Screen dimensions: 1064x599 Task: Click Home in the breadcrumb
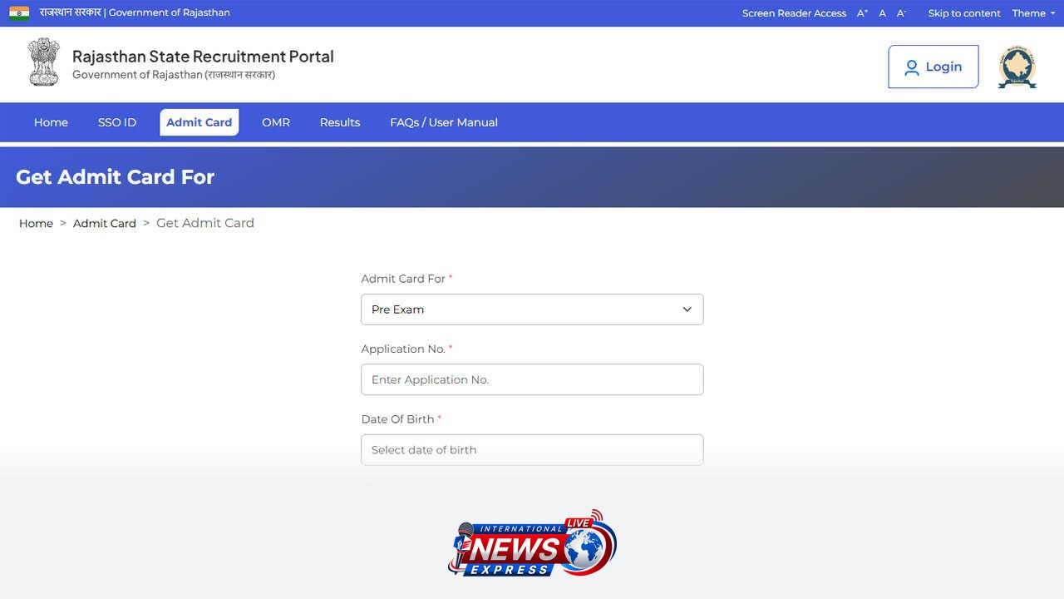(x=36, y=223)
